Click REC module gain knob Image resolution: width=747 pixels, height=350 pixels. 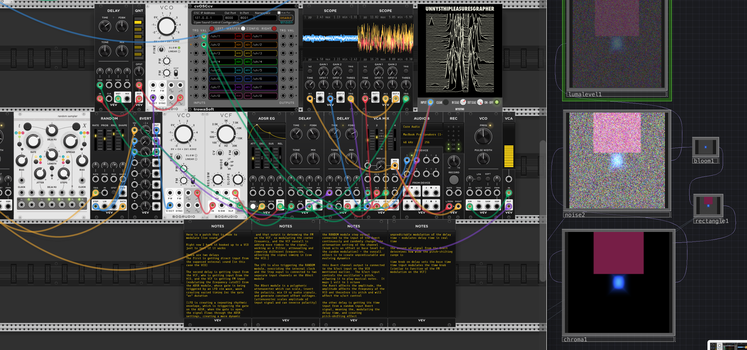pyautogui.click(x=453, y=161)
